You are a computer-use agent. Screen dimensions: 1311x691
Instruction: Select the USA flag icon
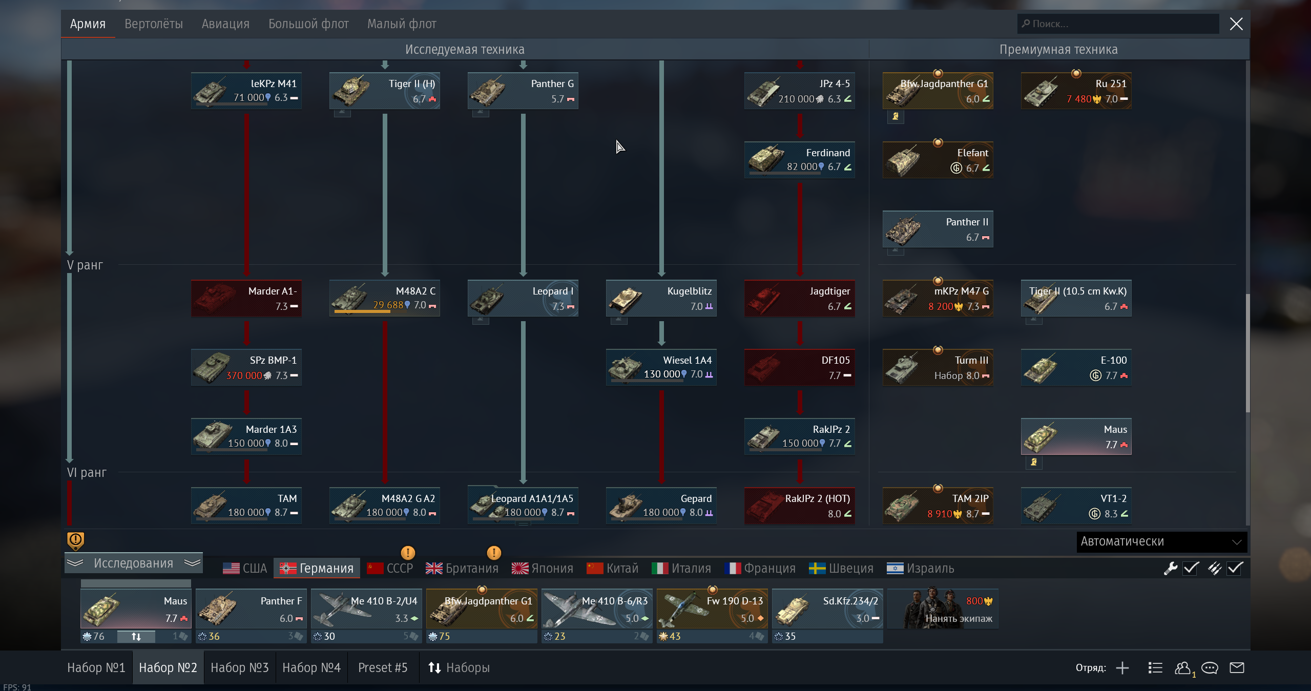[231, 569]
